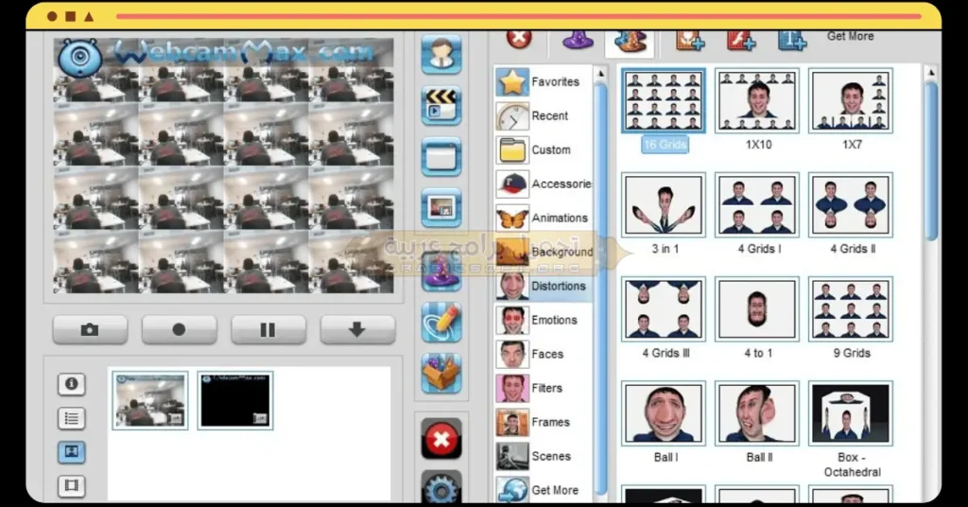Apply the 4 Grids I effect
The width and height of the screenshot is (968, 507).
(x=757, y=205)
